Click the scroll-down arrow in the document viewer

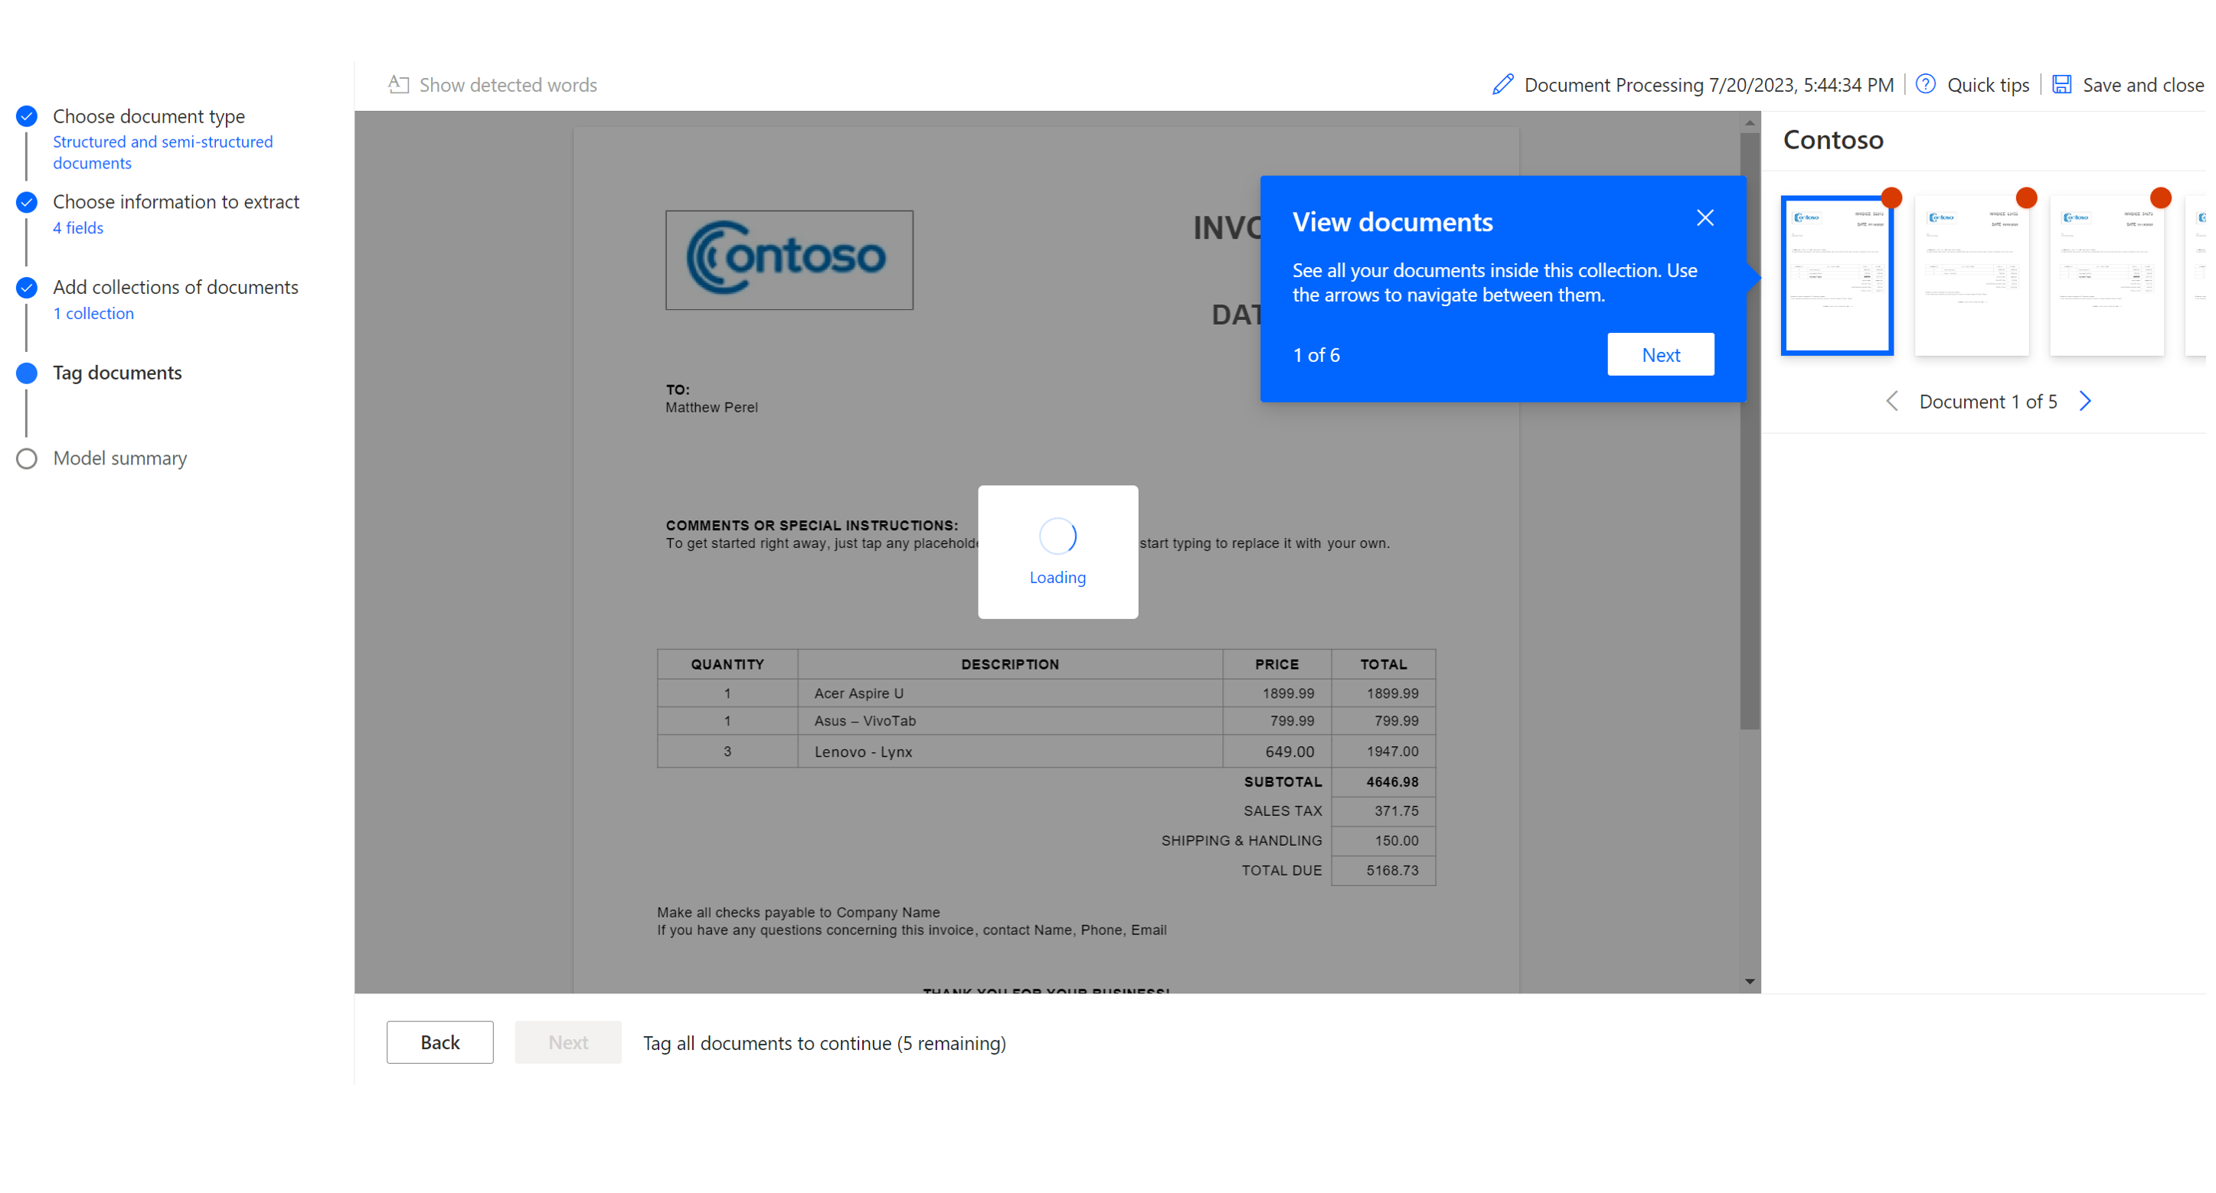[x=1749, y=981]
